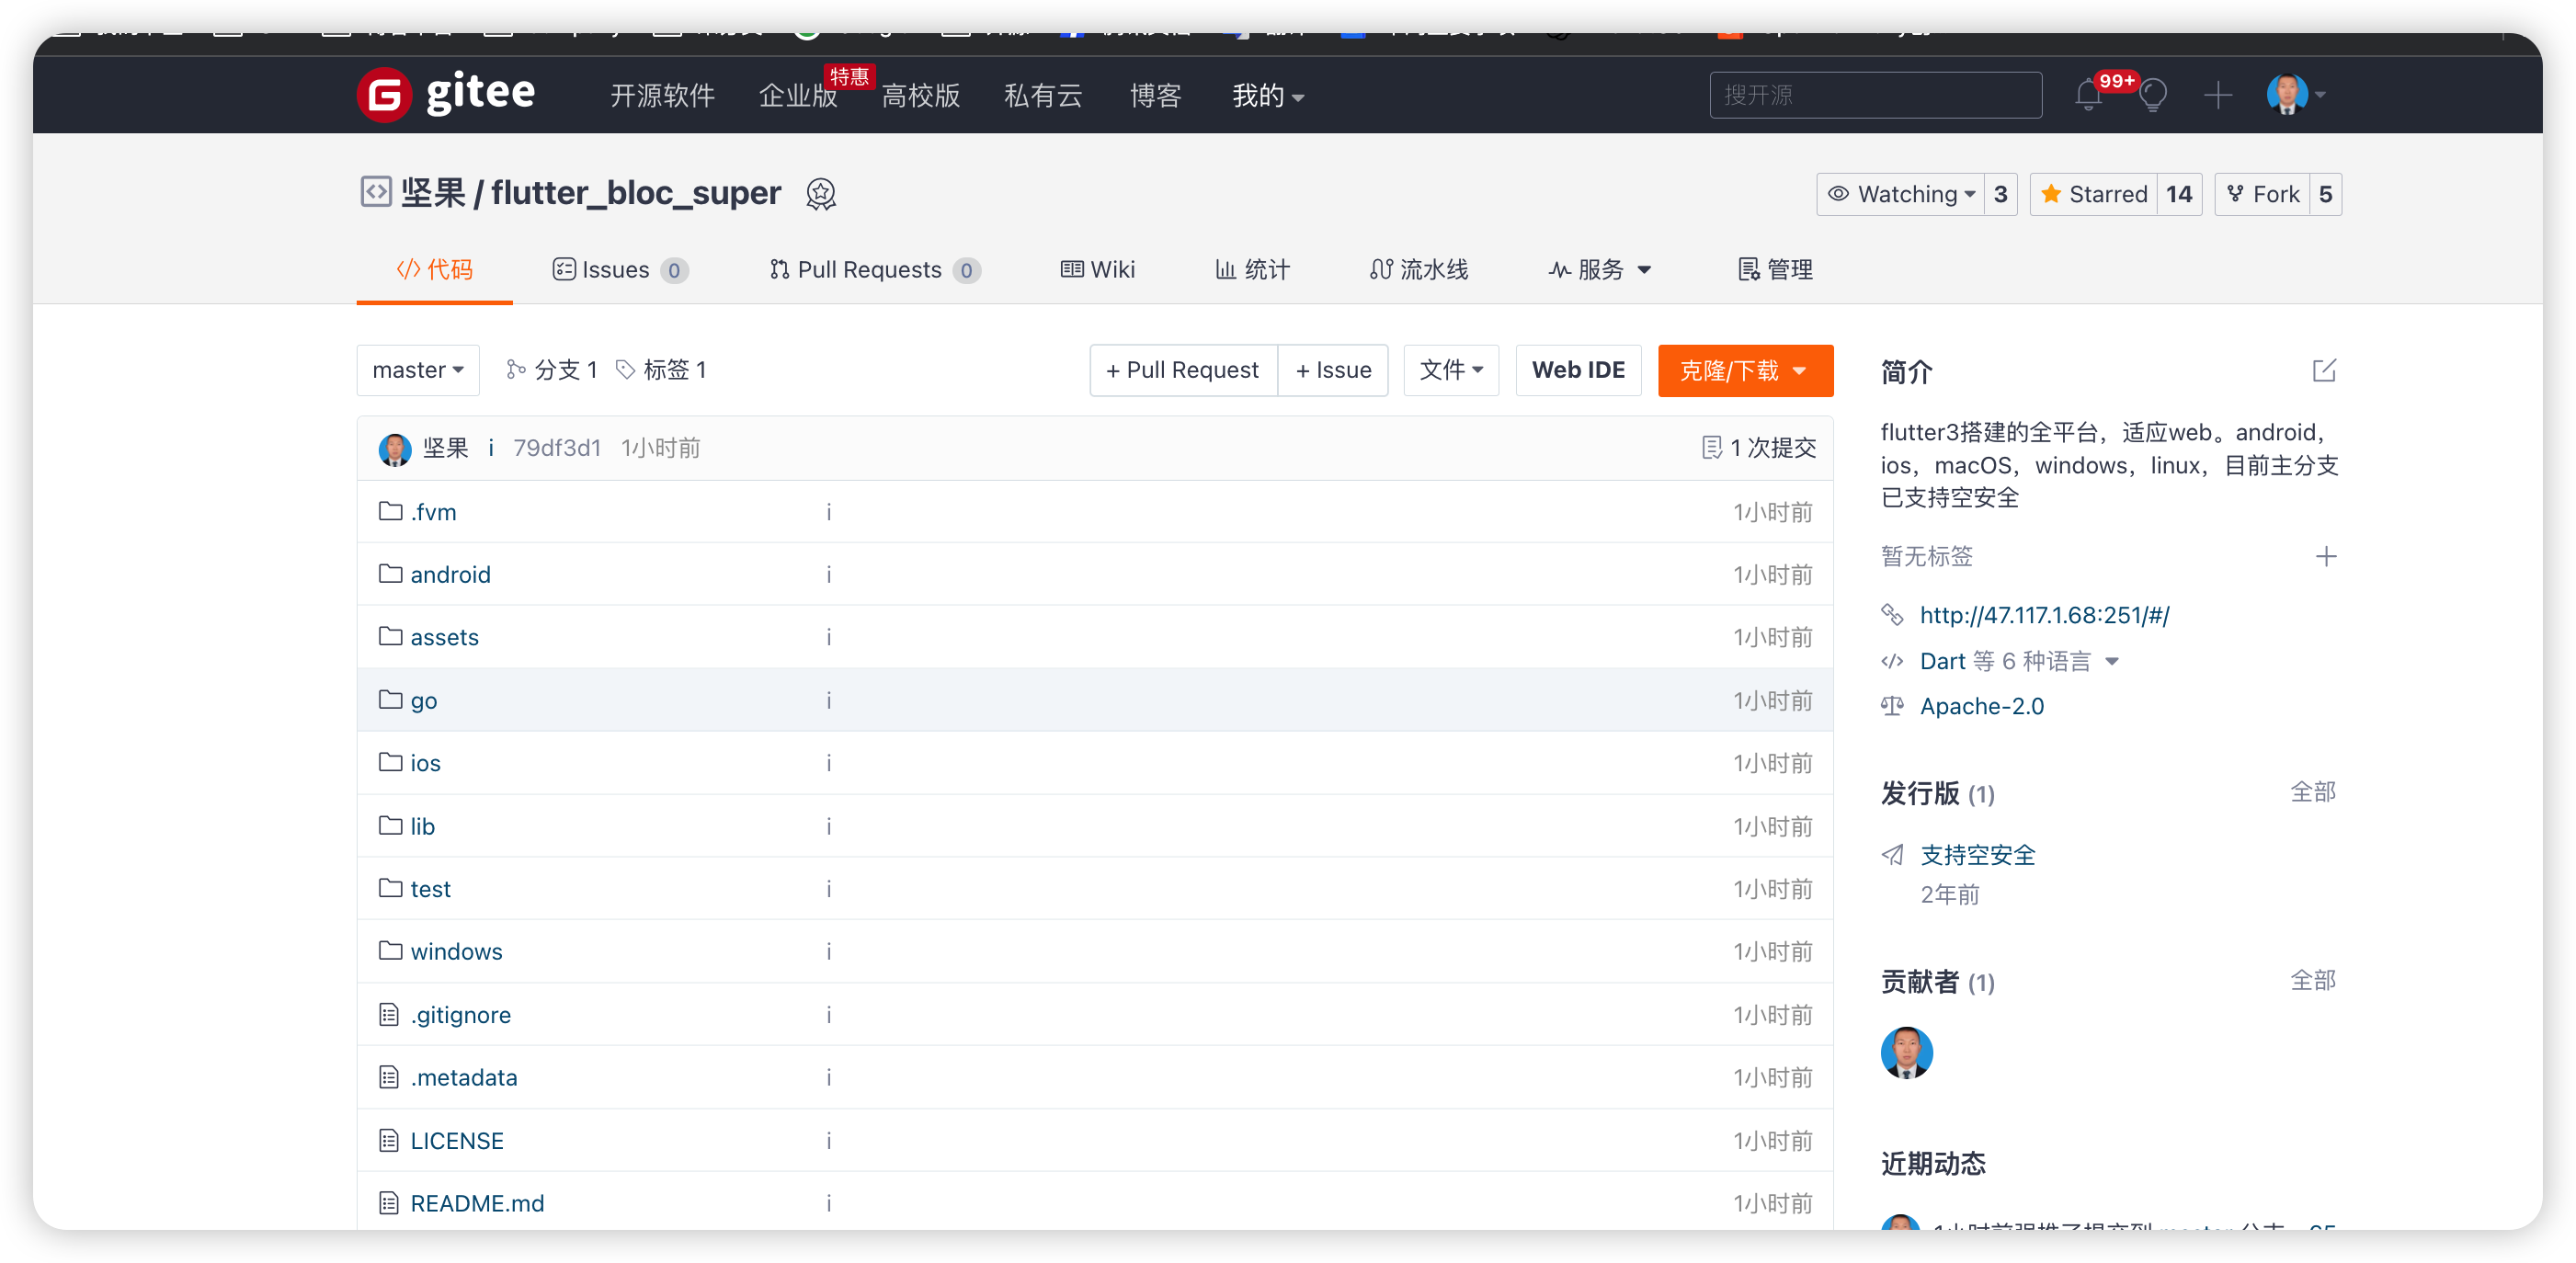The width and height of the screenshot is (2576, 1263).
Task: Open the Web IDE button
Action: [x=1578, y=370]
